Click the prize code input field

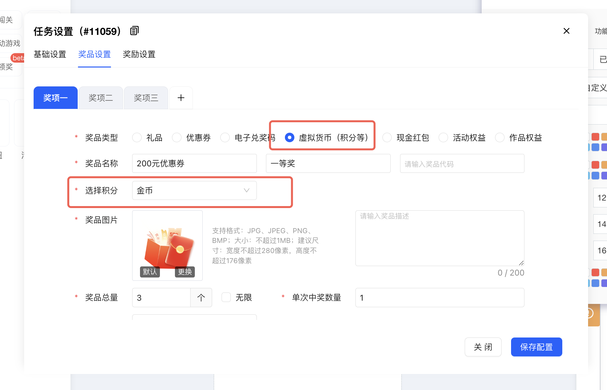462,164
